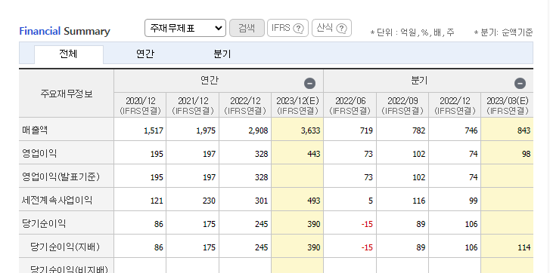
Task: Select 매출액 value 1,517
Action: tap(154, 130)
